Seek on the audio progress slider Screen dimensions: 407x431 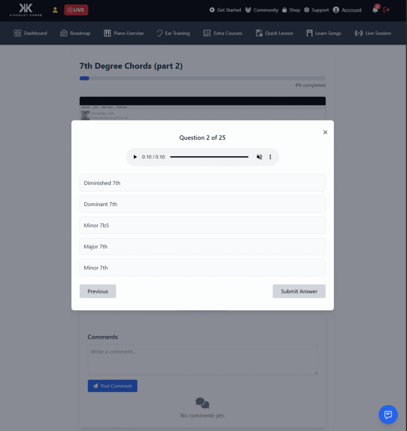209,157
